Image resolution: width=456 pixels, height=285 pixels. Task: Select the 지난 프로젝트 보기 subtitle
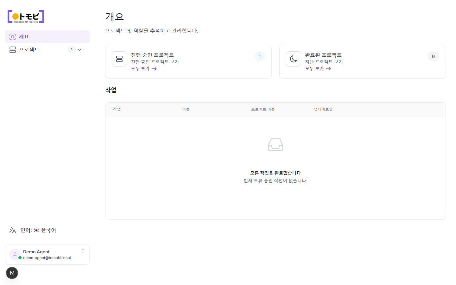pos(324,62)
